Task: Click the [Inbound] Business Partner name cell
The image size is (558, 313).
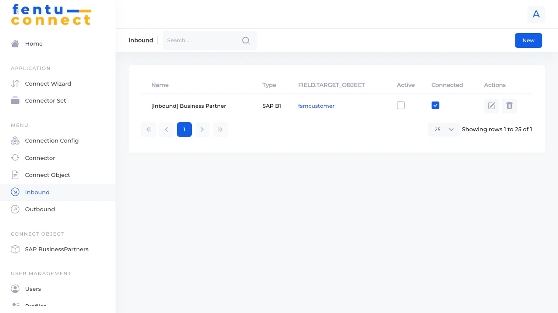Action: click(189, 106)
